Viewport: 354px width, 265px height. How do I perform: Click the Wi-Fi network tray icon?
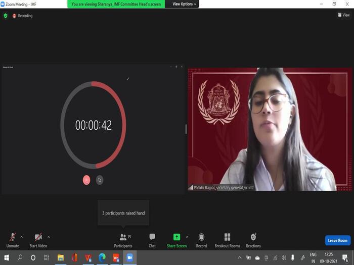pos(275,258)
